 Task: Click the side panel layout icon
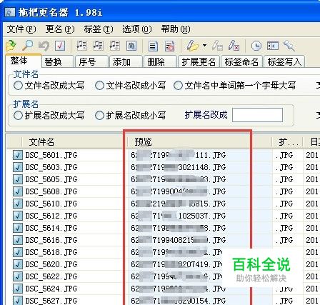point(273,45)
